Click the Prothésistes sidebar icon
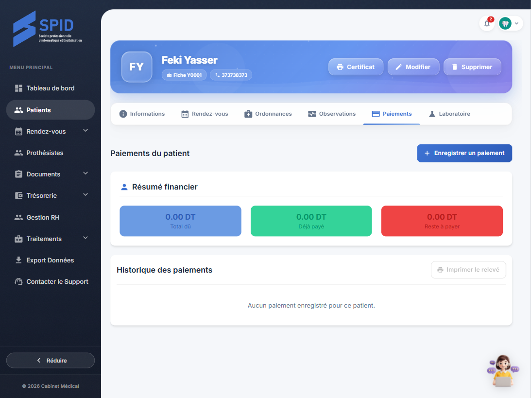The height and width of the screenshot is (398, 531). [18, 153]
